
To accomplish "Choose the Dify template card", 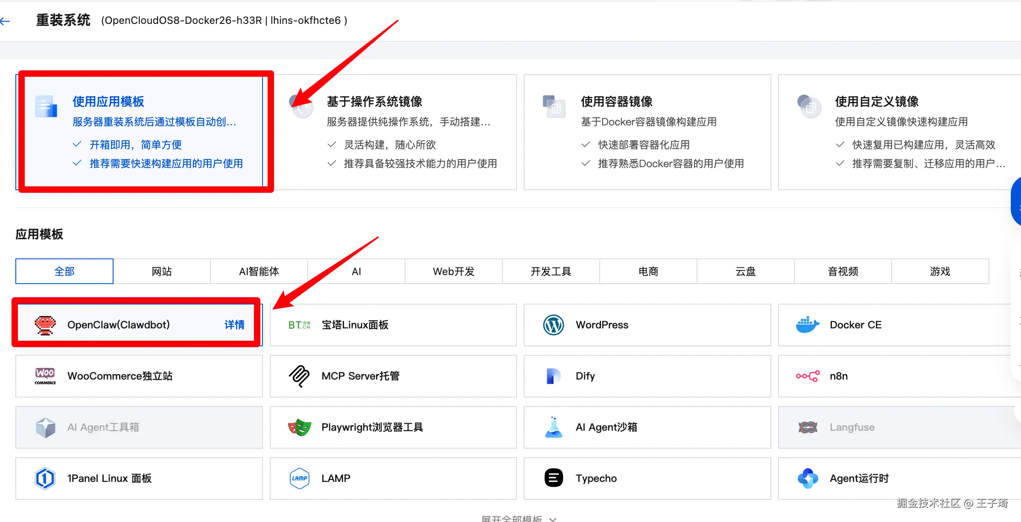I will (647, 376).
